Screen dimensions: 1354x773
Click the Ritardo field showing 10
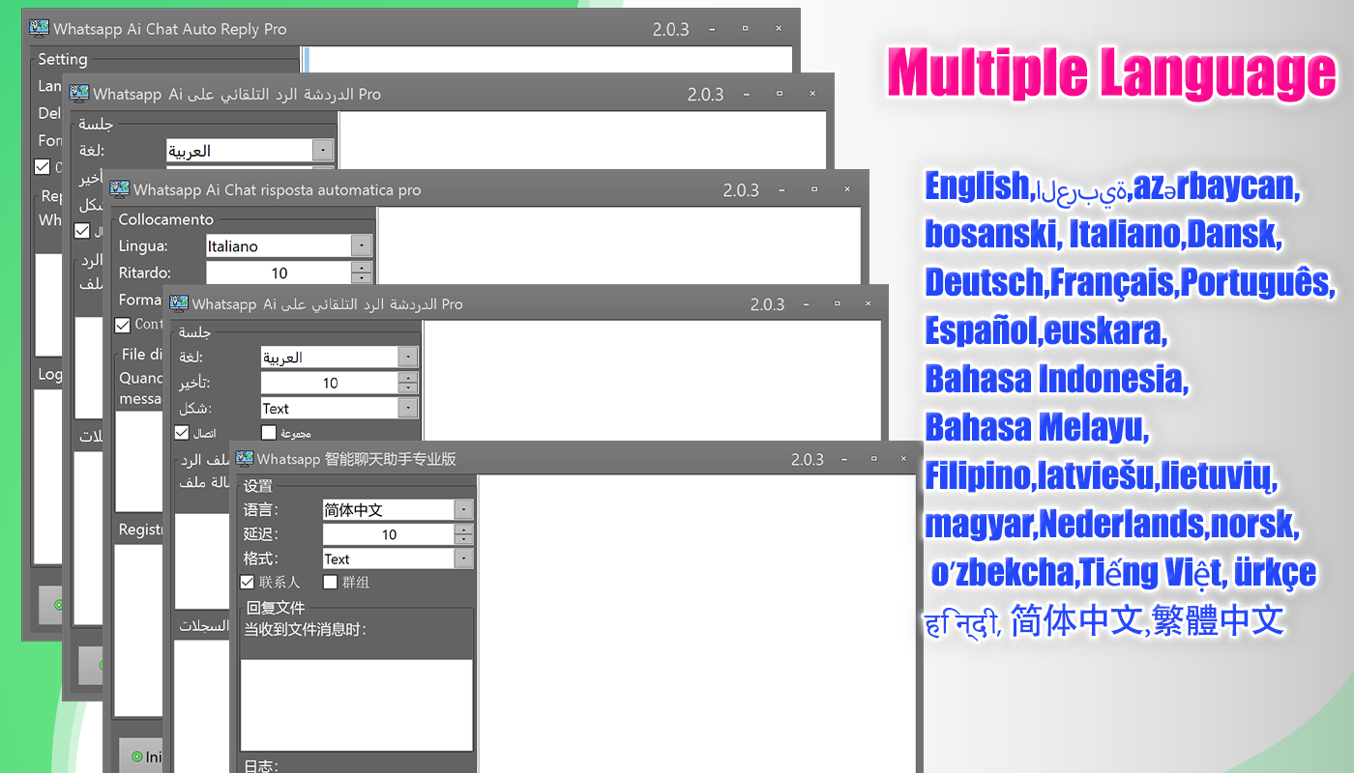click(279, 273)
